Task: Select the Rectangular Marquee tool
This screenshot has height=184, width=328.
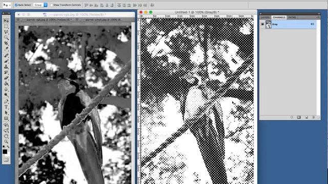Action: tap(6, 27)
